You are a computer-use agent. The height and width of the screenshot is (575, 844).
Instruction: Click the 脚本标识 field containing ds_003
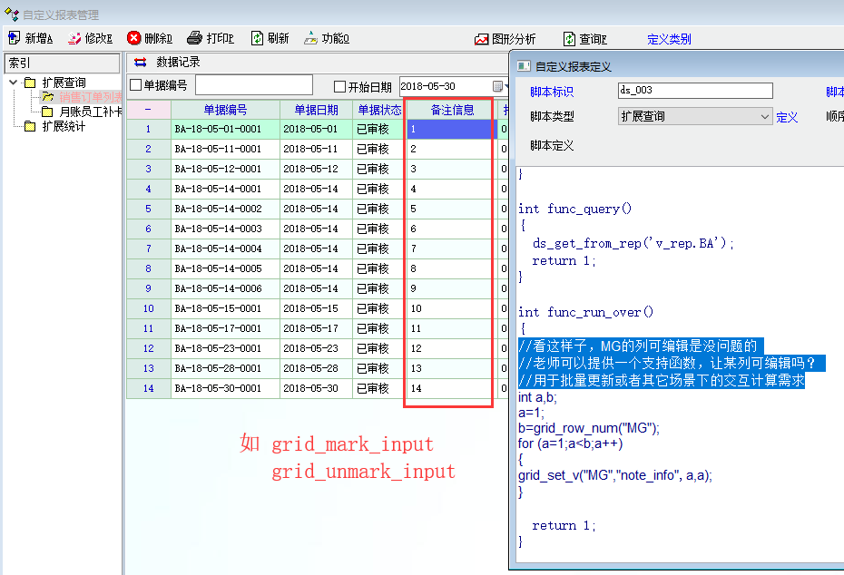[694, 91]
